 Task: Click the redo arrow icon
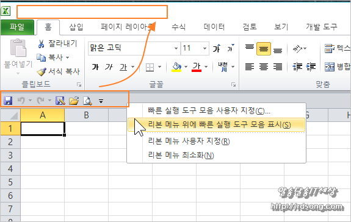point(40,101)
